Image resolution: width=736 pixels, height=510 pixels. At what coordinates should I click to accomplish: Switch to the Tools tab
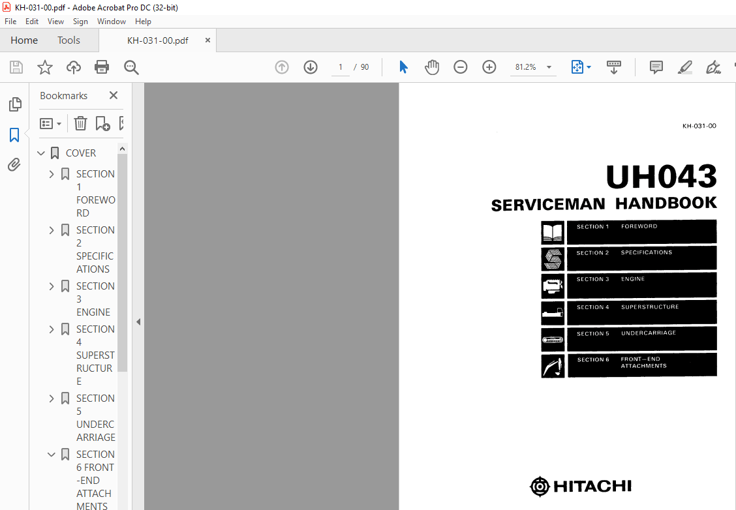coord(69,40)
